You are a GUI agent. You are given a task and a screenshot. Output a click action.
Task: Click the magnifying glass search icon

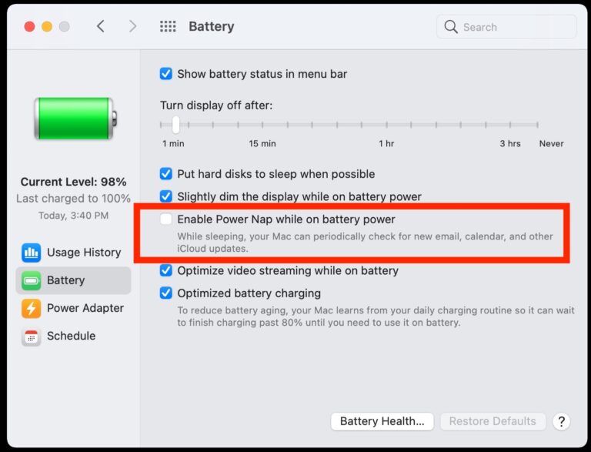[x=451, y=27]
